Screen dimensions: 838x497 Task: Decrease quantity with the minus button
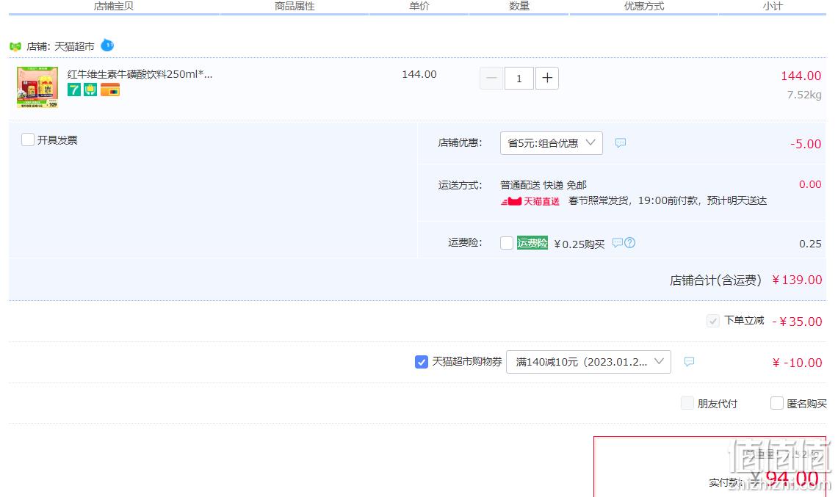click(x=491, y=79)
